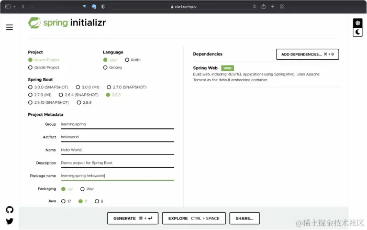Choose War packaging
The height and width of the screenshot is (230, 367).
click(87, 189)
